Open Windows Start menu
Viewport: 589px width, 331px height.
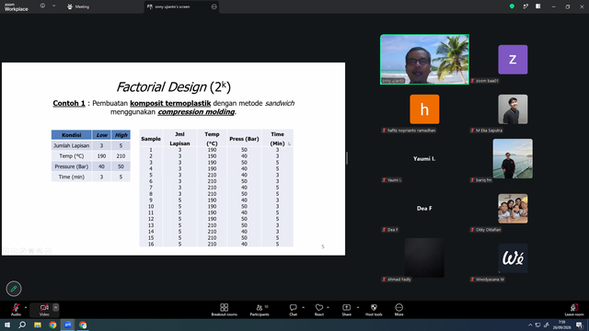click(x=7, y=325)
